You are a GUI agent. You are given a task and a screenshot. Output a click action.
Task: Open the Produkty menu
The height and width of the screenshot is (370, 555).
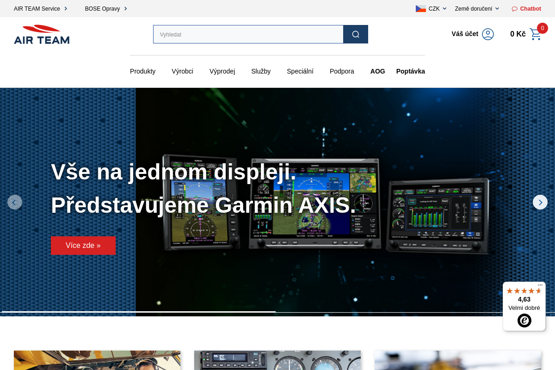pos(143,71)
